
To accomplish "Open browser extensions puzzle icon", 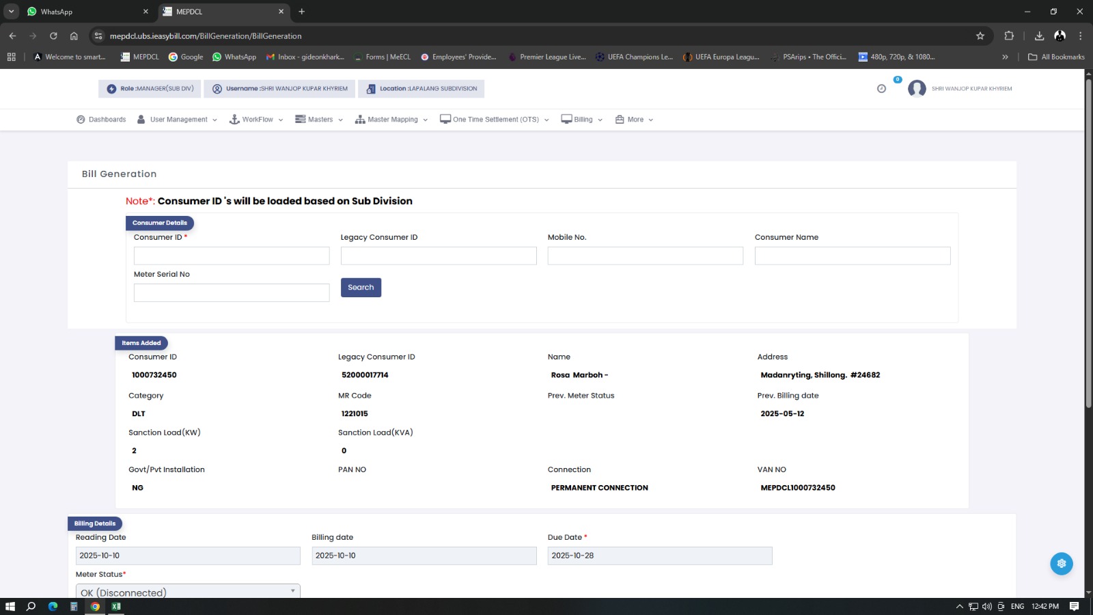I will 1009,36.
